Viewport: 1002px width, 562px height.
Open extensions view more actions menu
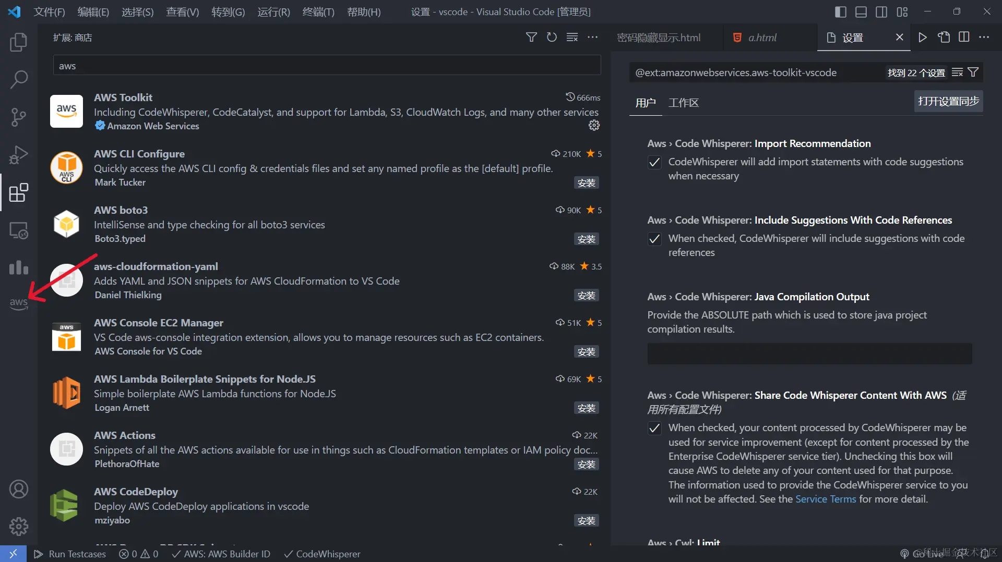click(592, 37)
